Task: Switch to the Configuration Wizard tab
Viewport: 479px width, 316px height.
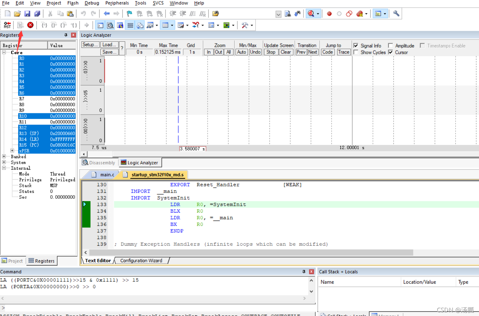Action: [x=141, y=261]
